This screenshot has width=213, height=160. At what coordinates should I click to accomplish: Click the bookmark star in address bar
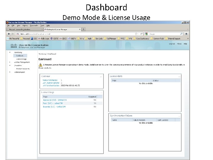(x=136, y=34)
